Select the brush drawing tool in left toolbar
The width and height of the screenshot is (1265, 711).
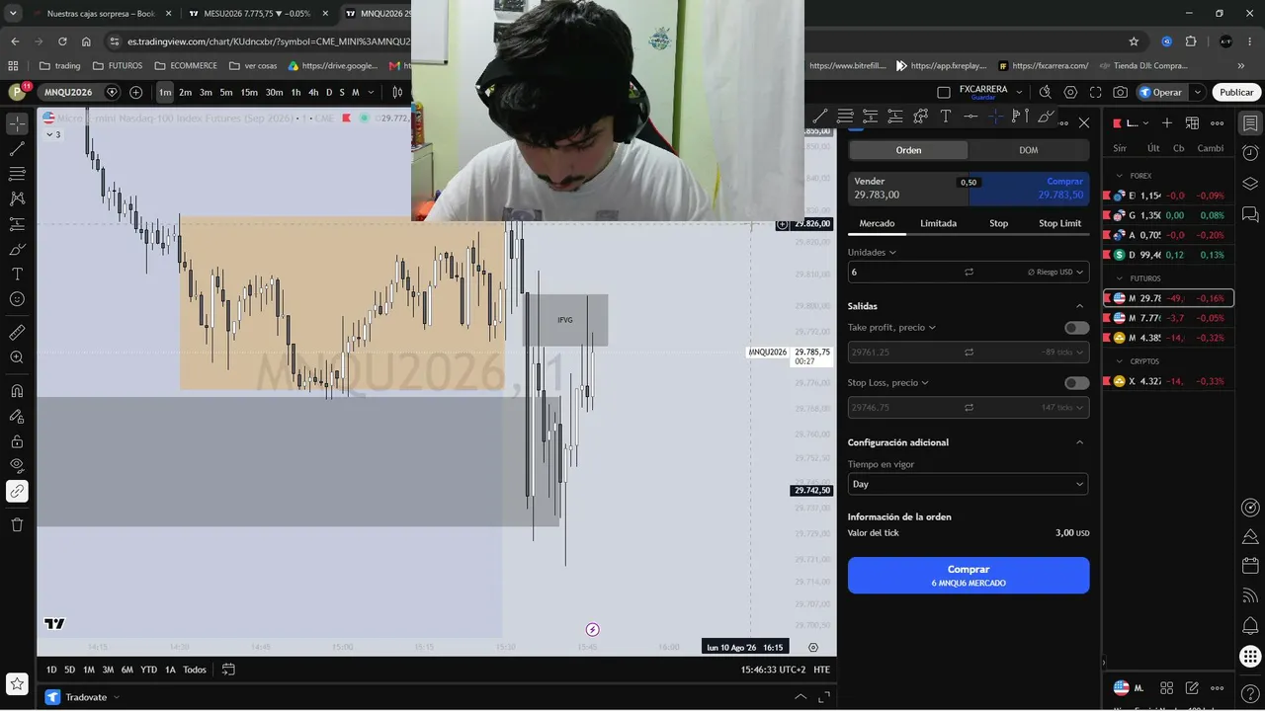tap(17, 249)
